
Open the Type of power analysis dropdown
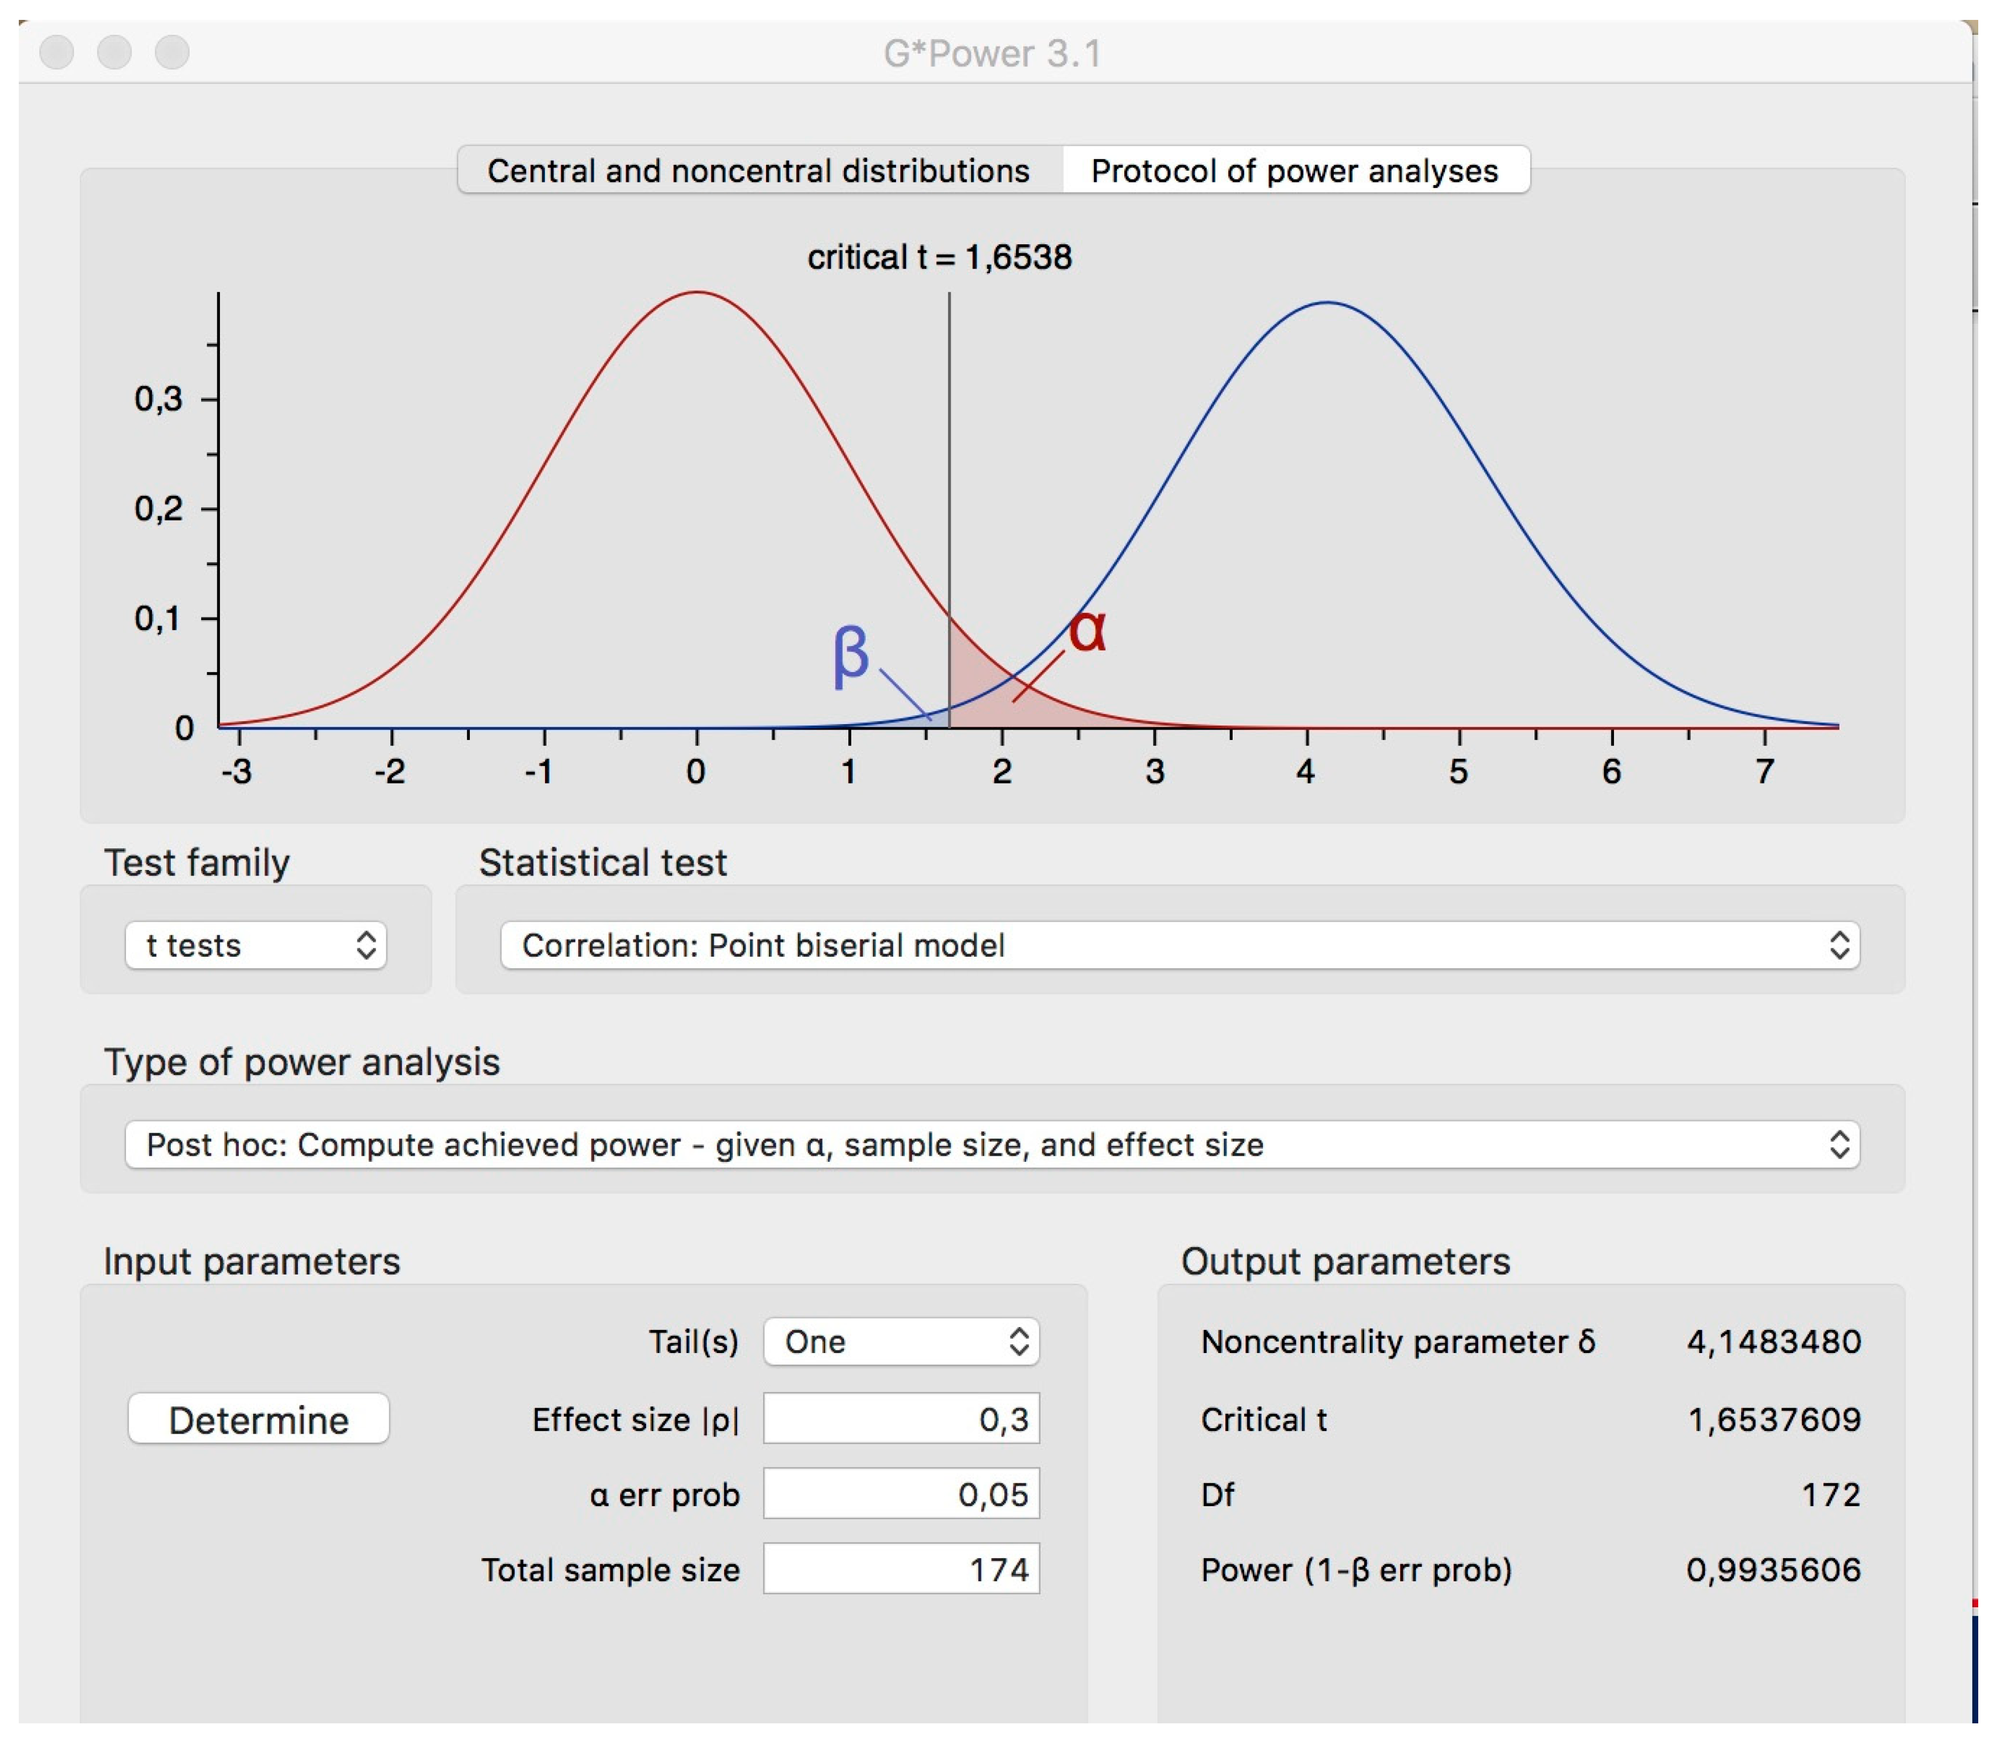pos(992,1145)
